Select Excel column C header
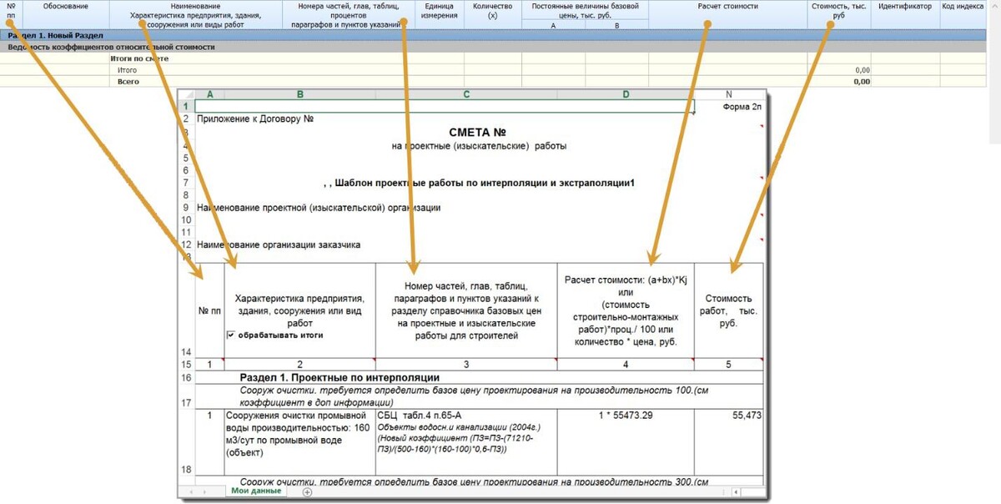Screen dimensions: 1001x504 pyautogui.click(x=466, y=94)
